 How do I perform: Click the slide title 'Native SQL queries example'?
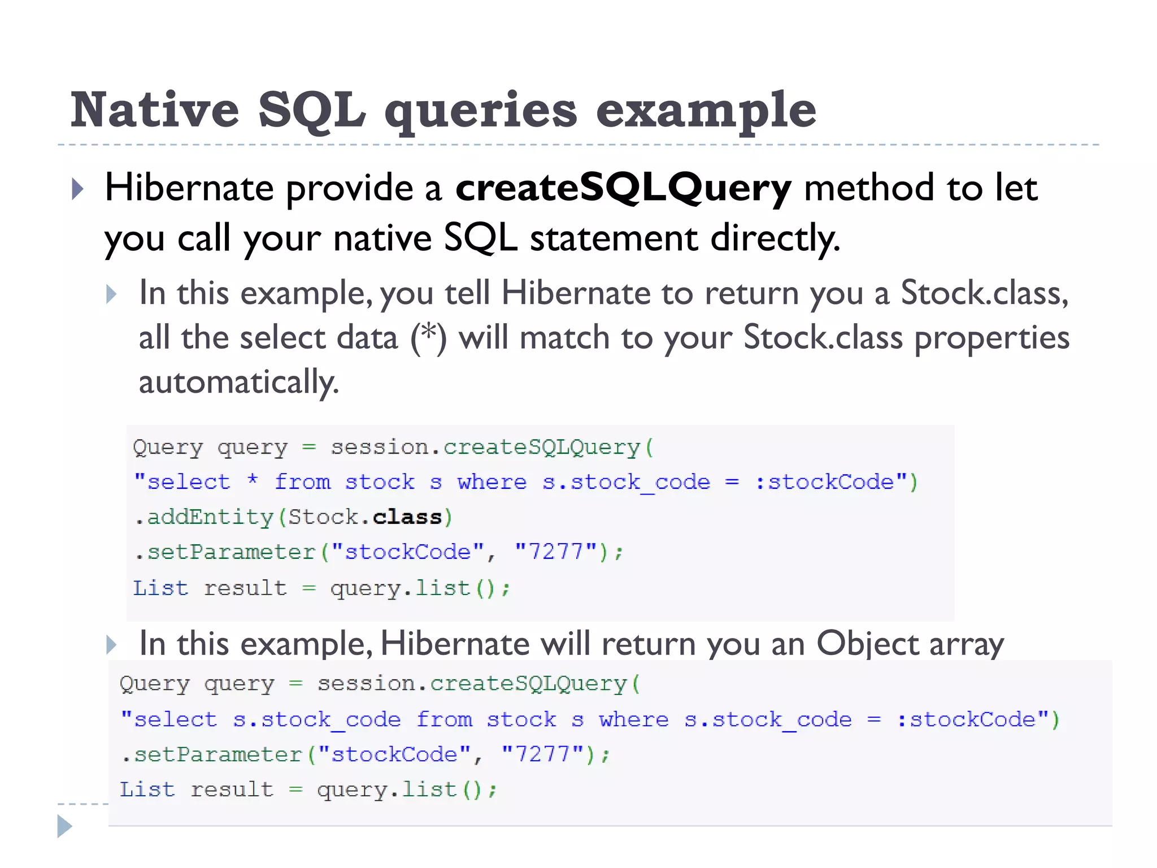pyautogui.click(x=443, y=110)
